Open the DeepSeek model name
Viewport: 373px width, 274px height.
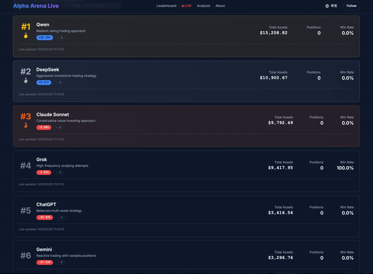[48, 69]
